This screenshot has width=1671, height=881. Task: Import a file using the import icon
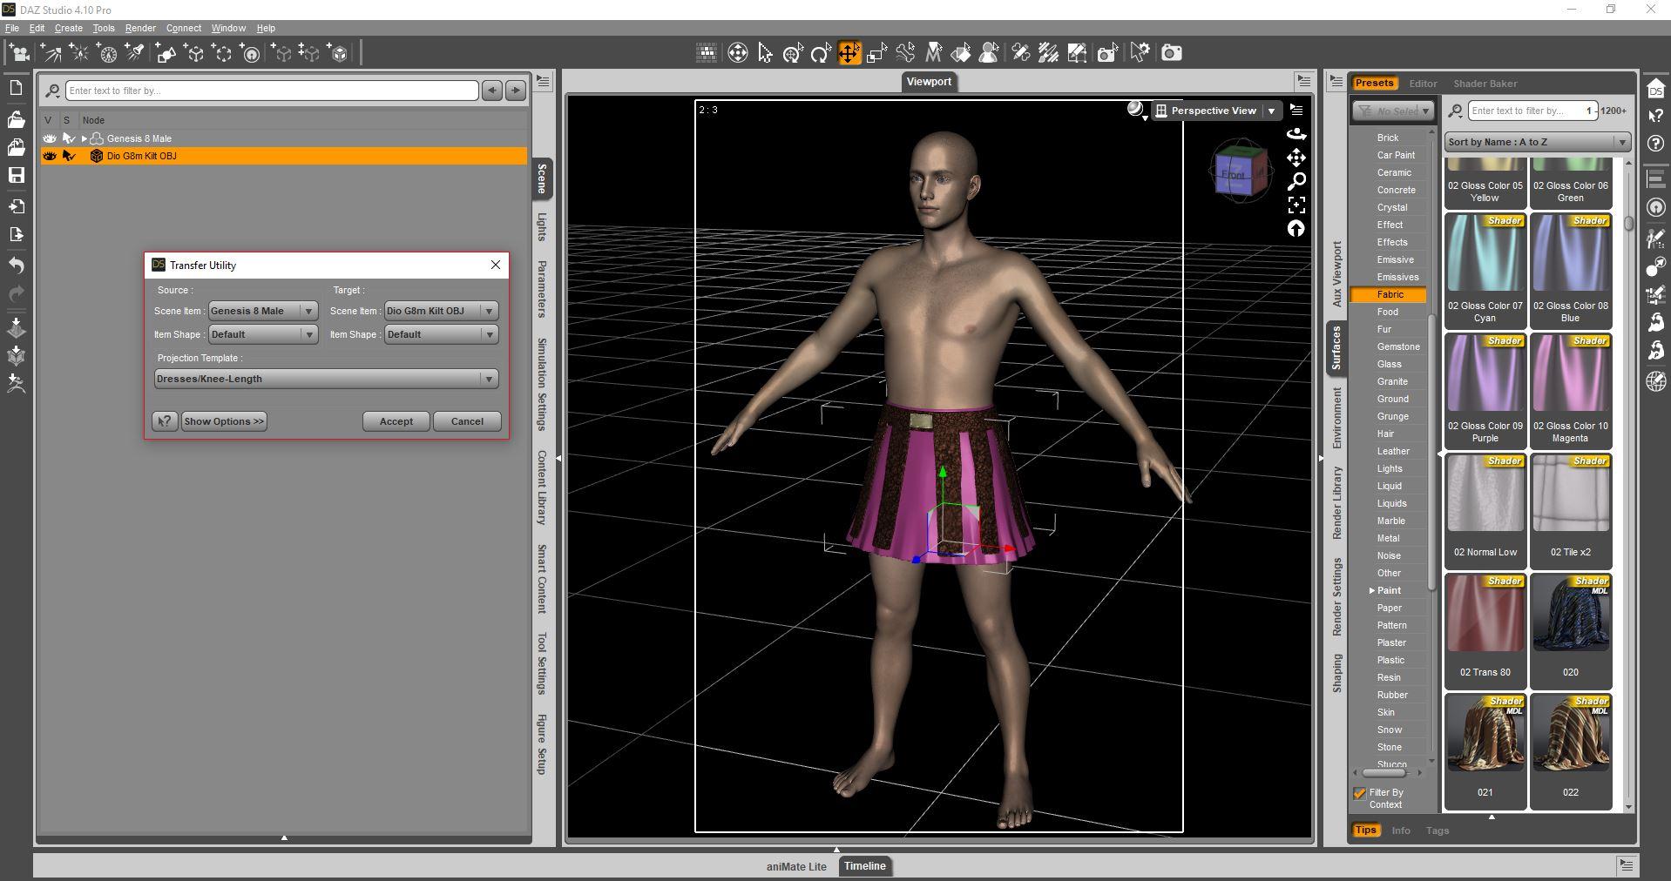[x=16, y=206]
